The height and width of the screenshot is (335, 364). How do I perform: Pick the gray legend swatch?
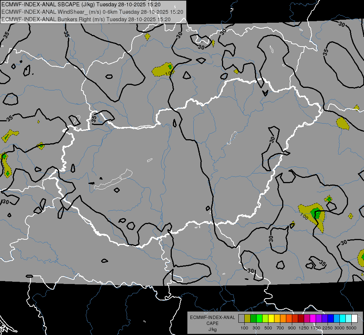click(241, 319)
